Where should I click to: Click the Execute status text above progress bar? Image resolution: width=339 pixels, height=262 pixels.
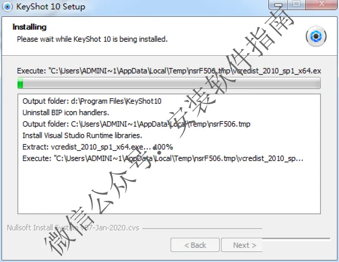[169, 71]
